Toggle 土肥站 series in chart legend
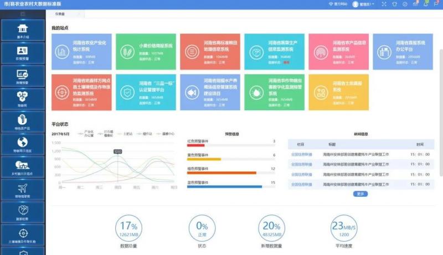The width and height of the screenshot is (443, 255). (x=125, y=134)
